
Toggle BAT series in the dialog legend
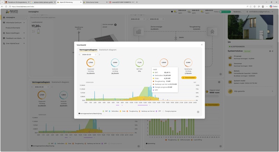pyautogui.click(x=105, y=111)
